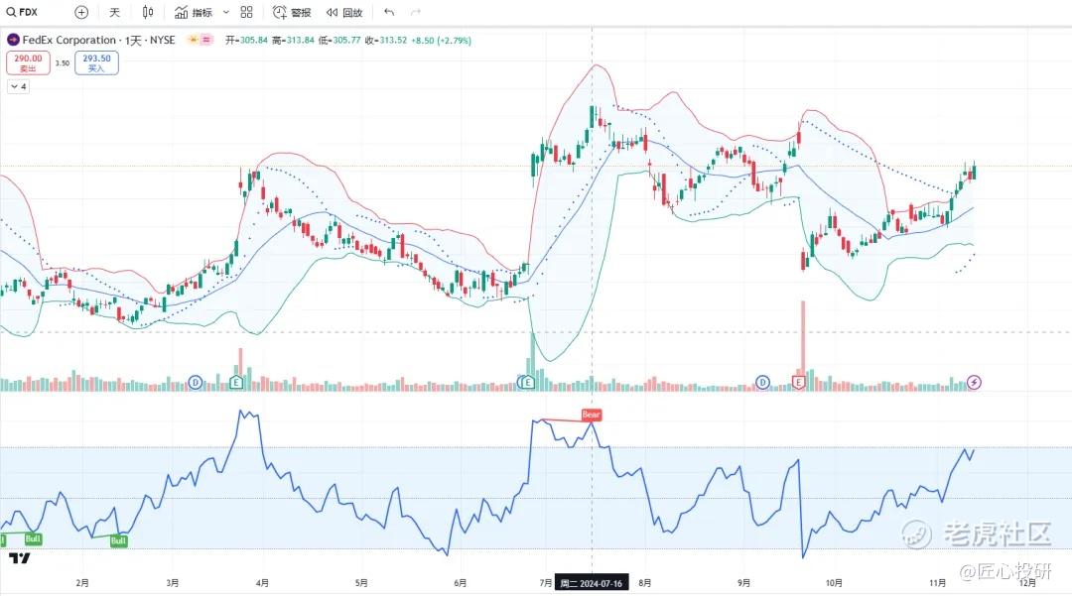Open the 天 time interval selector
This screenshot has height=596, width=1072.
pyautogui.click(x=115, y=12)
